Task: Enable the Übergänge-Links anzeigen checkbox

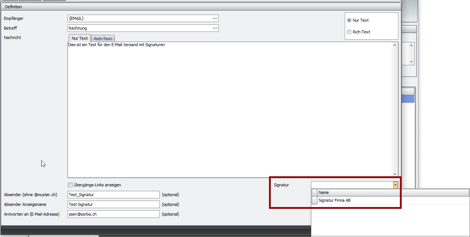Action: [x=70, y=185]
